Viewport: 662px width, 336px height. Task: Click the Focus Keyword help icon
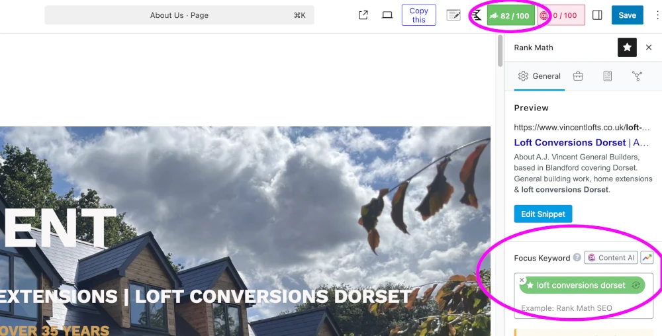point(577,258)
